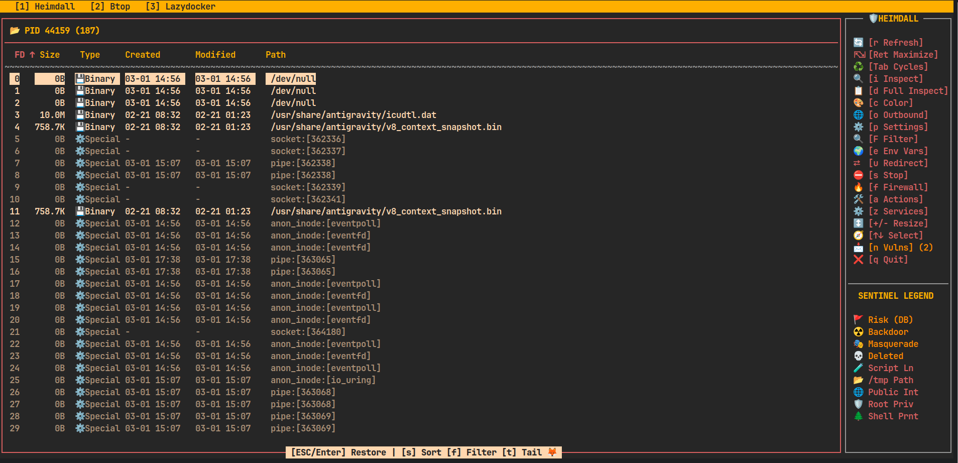Switch to the [3] Lazydocker tab
958x463 pixels.
180,7
